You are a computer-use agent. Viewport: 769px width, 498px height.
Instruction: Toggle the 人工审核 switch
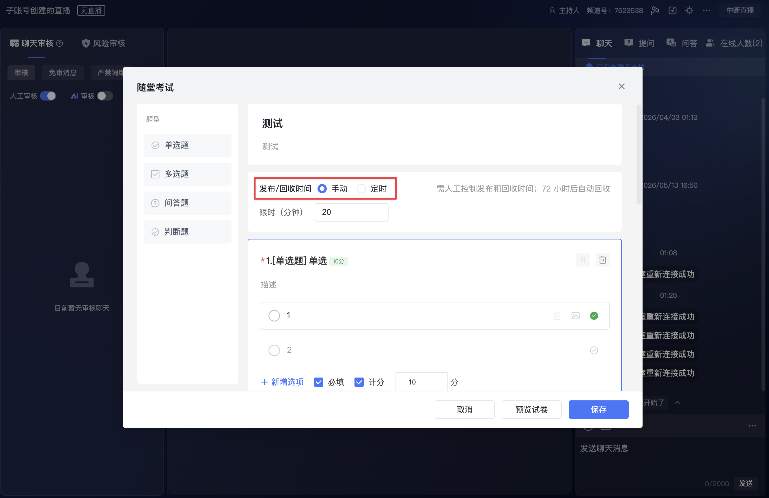click(x=48, y=96)
